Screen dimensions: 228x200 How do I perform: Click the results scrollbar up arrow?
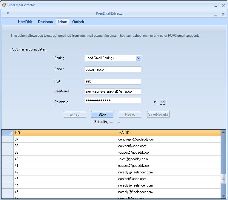click(223, 132)
